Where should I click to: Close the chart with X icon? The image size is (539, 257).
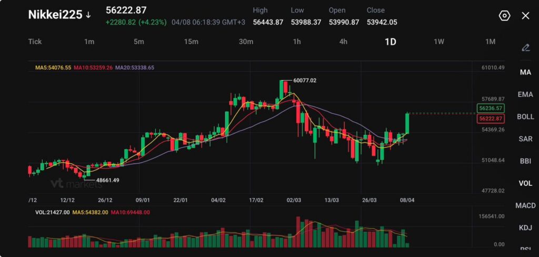(525, 16)
